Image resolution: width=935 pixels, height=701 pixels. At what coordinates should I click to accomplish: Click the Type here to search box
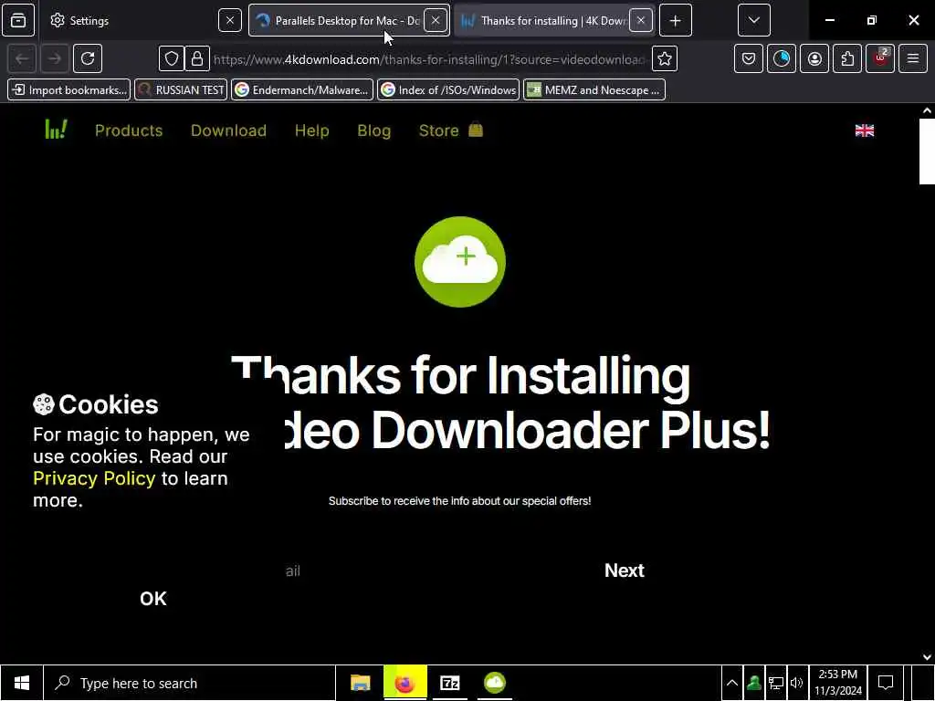point(190,683)
